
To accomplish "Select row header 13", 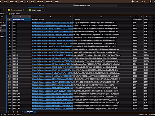I will pos(10,55).
